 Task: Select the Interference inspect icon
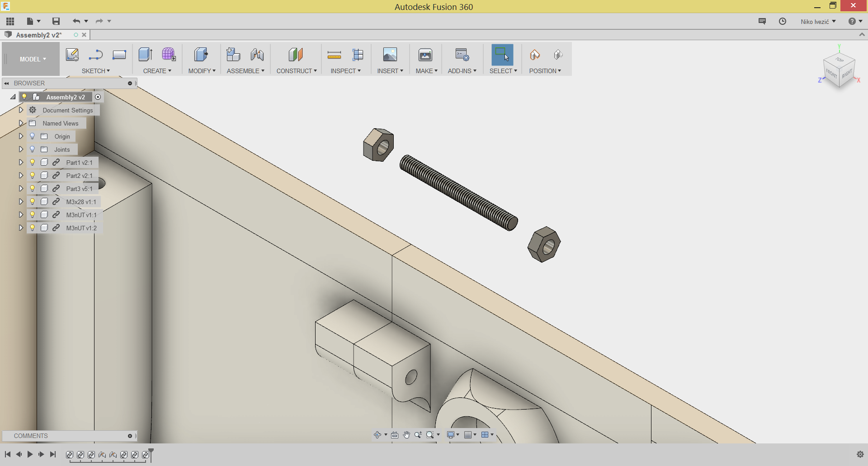point(358,55)
